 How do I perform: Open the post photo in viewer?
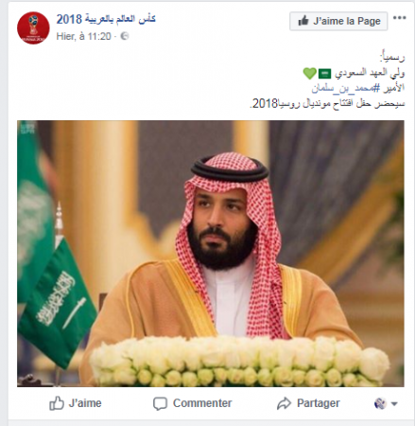click(x=211, y=254)
